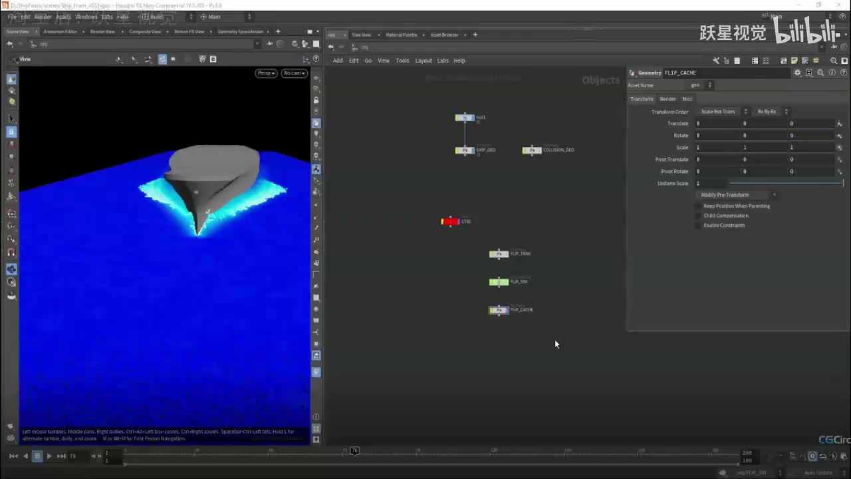Toggle Child Compensation checkbox
This screenshot has height=479, width=851.
pyautogui.click(x=698, y=216)
